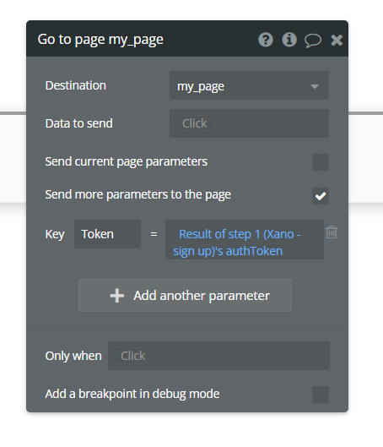This screenshot has width=383, height=447.
Task: Click the Only when condition field
Action: tap(218, 356)
